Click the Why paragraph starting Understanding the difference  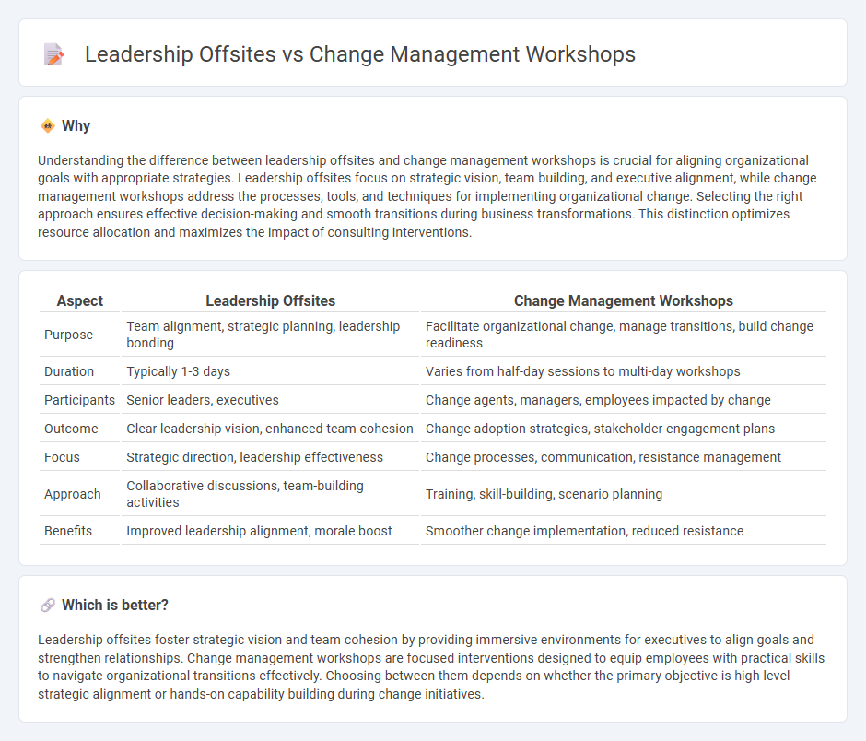(x=427, y=196)
